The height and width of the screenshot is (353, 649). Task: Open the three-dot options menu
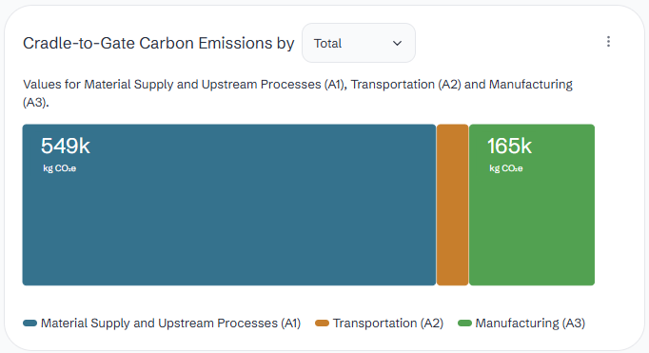608,41
